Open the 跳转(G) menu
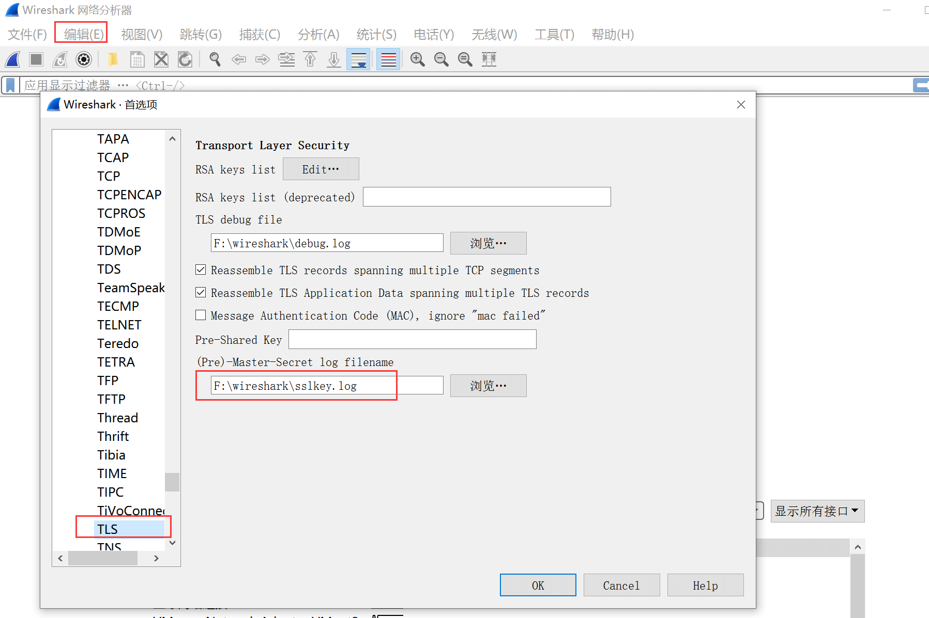 201,35
